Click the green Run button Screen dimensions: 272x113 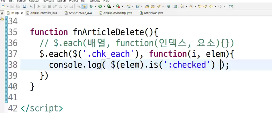click(x=100, y=7)
